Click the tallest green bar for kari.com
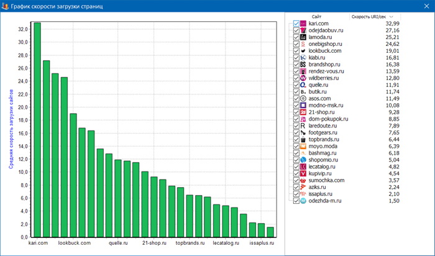This screenshot has width=435, height=256. (x=37, y=130)
